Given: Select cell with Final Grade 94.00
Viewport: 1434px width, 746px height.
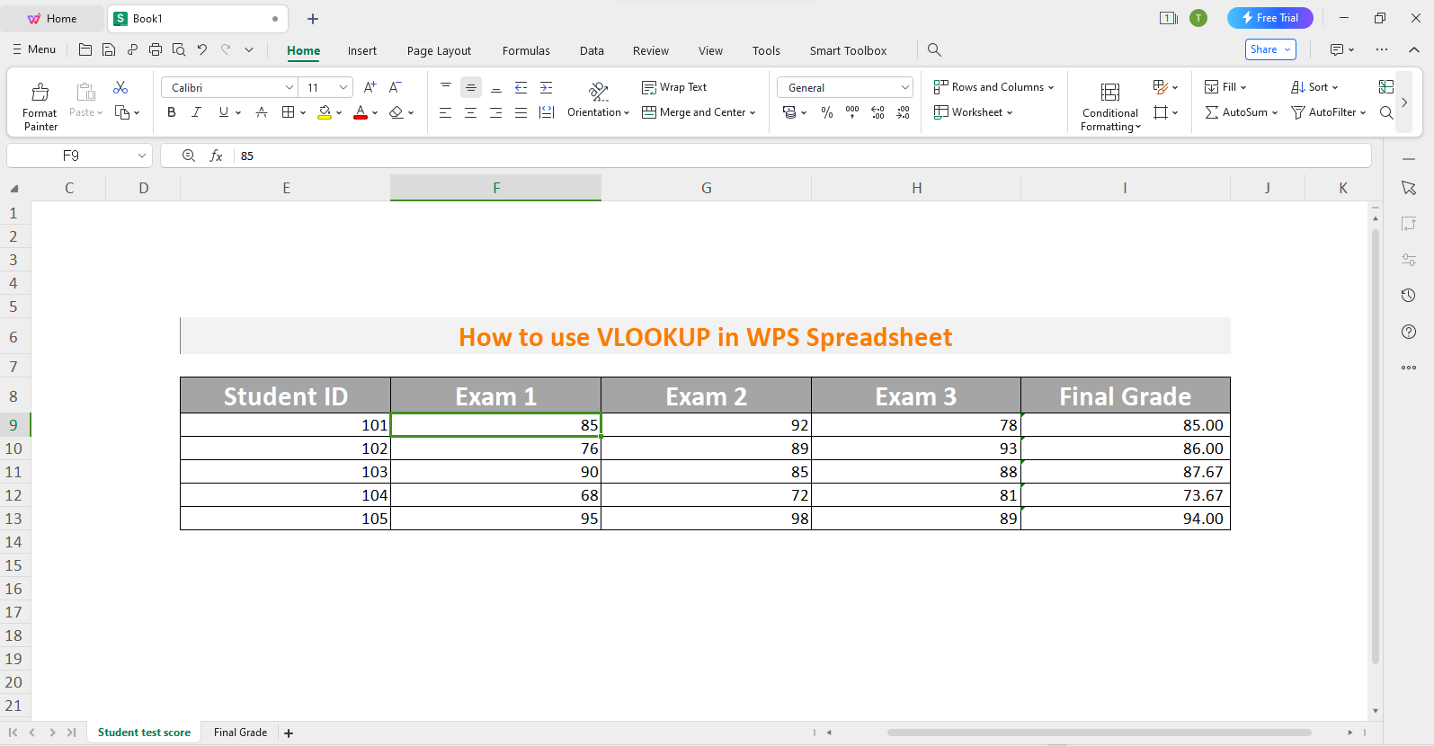Looking at the screenshot, I should 1126,519.
